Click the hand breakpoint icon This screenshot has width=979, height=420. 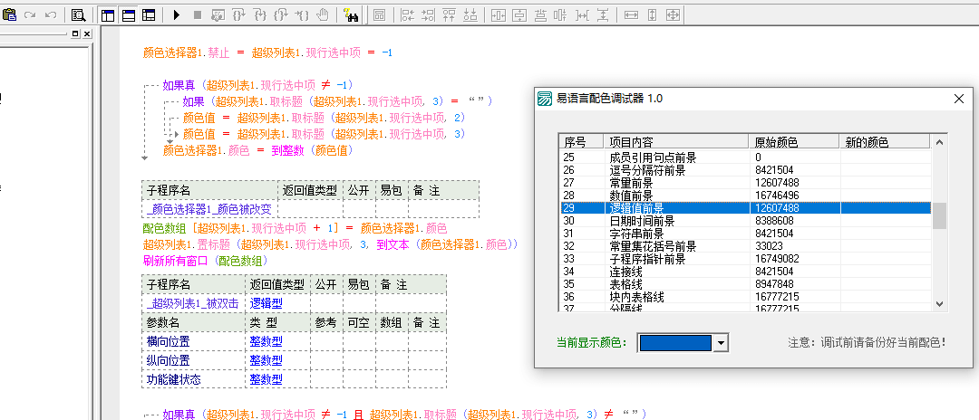322,15
